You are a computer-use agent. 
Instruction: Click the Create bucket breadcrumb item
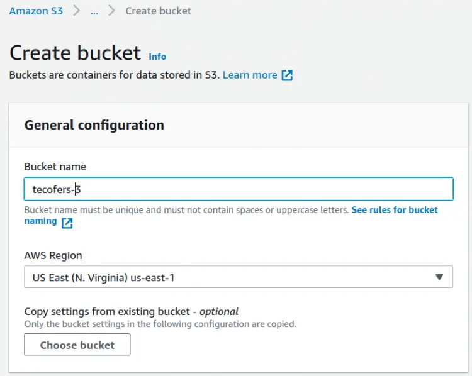(x=158, y=11)
